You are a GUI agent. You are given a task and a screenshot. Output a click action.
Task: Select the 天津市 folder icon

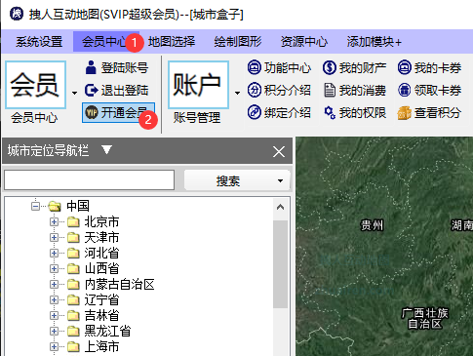[x=73, y=237]
